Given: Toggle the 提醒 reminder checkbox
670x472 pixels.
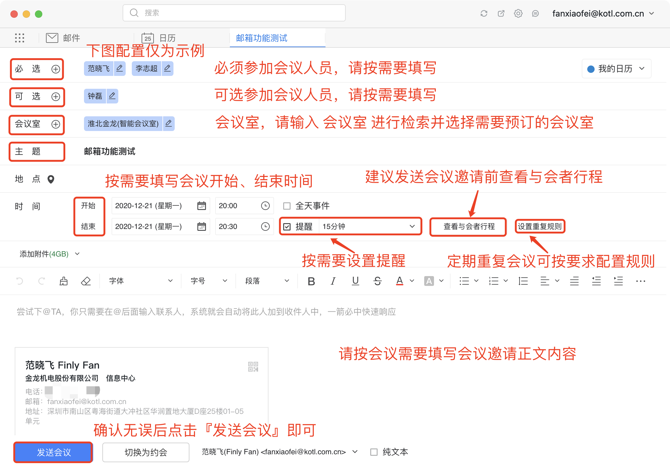Looking at the screenshot, I should click(287, 227).
